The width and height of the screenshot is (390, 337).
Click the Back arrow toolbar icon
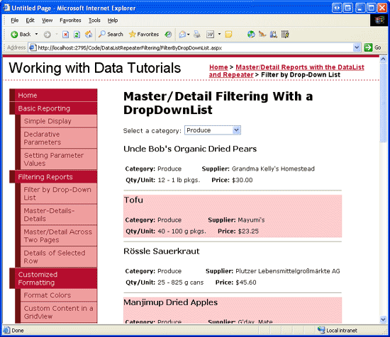(x=14, y=34)
